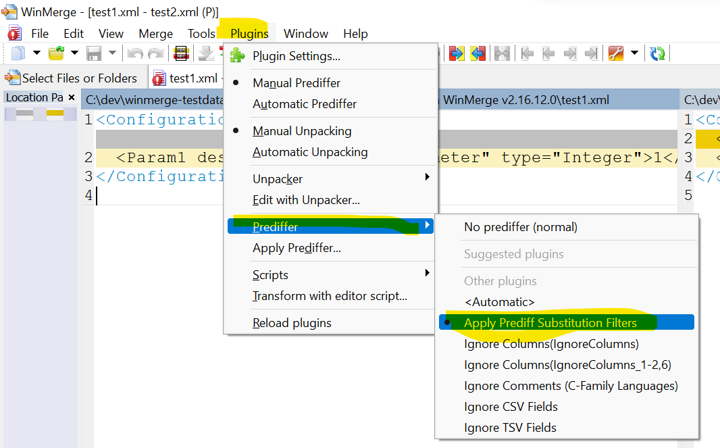Click the Refresh blue-green arrows icon

[x=658, y=53]
